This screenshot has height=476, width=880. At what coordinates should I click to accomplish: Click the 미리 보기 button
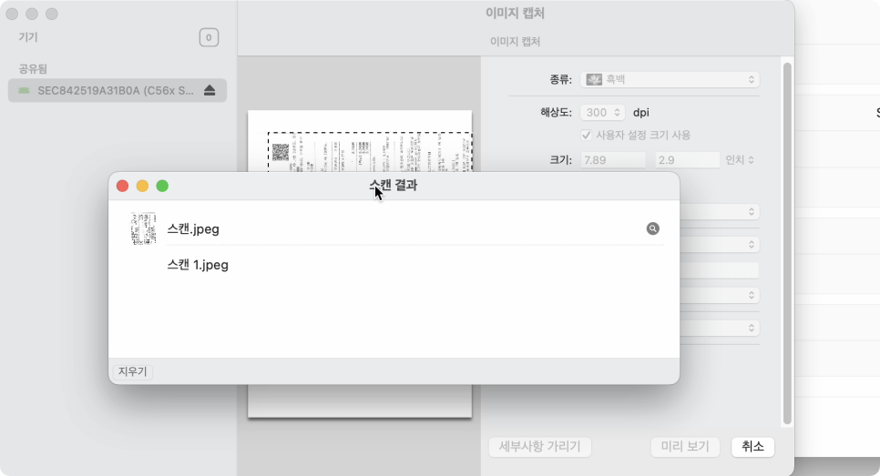click(685, 446)
